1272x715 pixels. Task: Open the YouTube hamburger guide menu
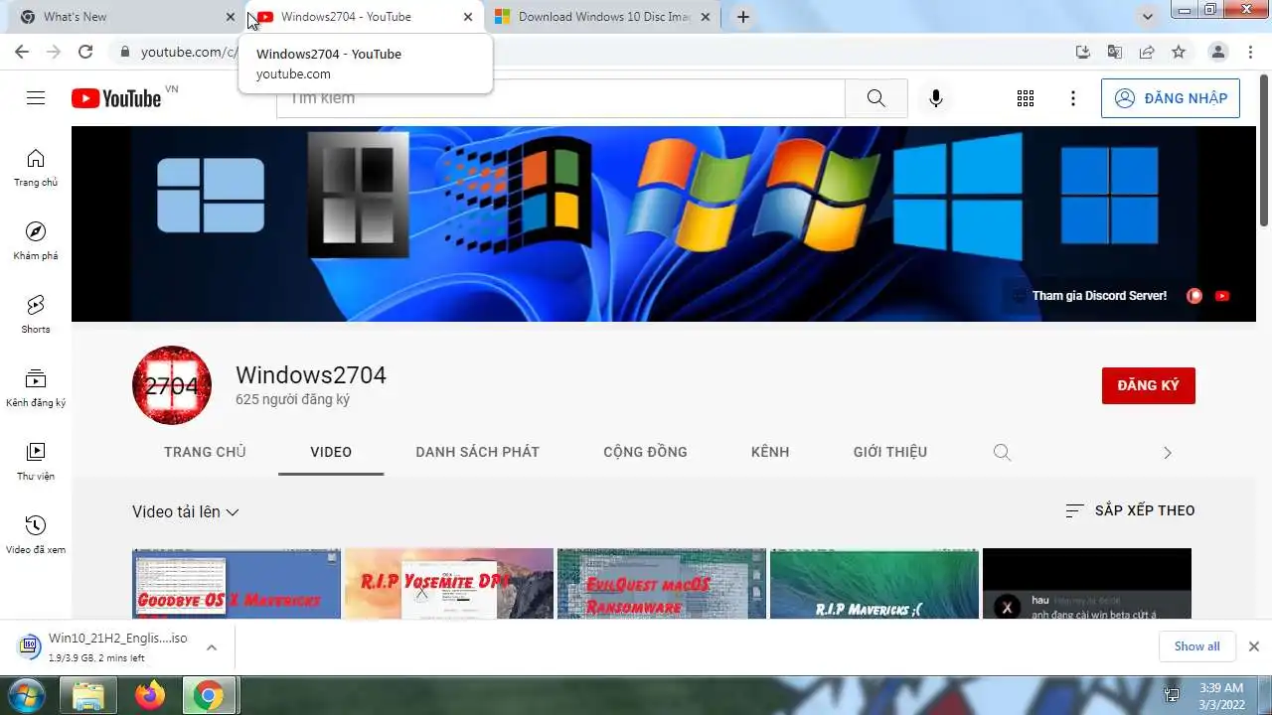[x=36, y=98]
